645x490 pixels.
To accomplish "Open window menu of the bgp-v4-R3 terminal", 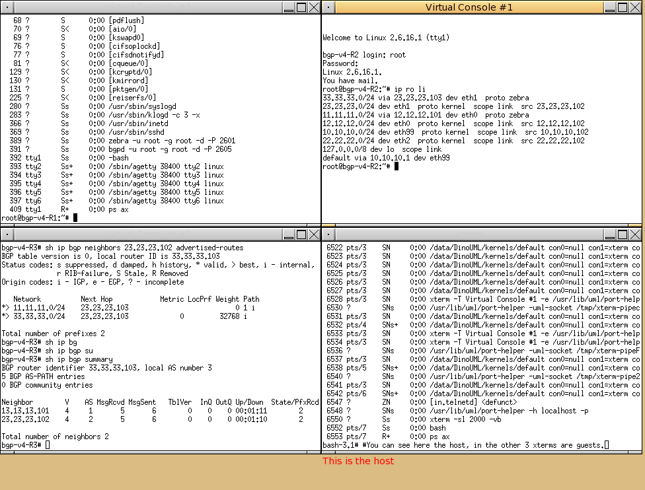I will pos(6,234).
